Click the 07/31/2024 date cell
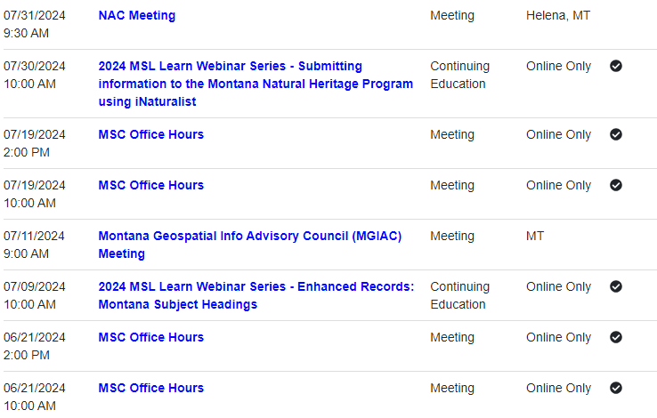This screenshot has height=418, width=657. [x=35, y=15]
